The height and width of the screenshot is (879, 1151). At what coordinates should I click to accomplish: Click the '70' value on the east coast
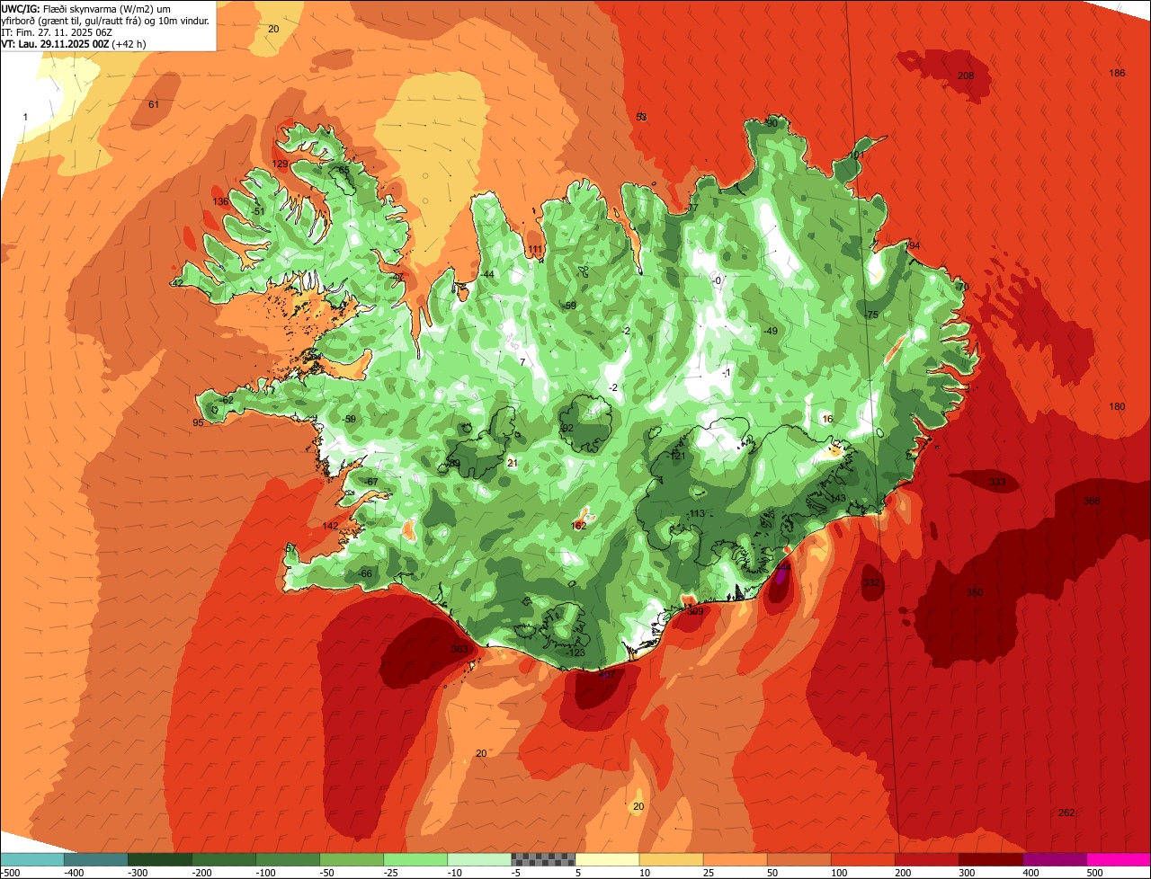point(963,287)
